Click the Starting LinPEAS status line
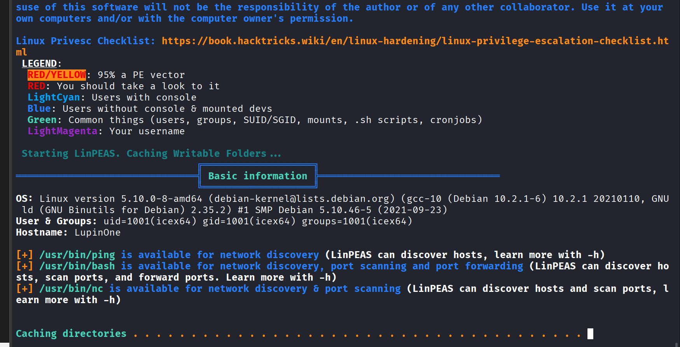This screenshot has height=347, width=680. point(151,154)
